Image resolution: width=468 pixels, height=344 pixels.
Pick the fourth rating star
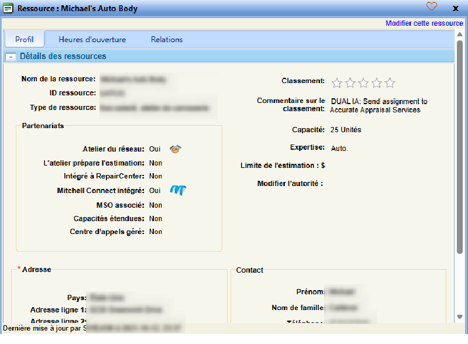coord(377,82)
